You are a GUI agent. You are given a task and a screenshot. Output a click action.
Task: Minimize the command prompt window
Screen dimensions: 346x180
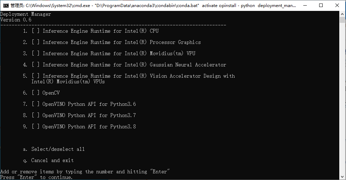tap(305, 6)
